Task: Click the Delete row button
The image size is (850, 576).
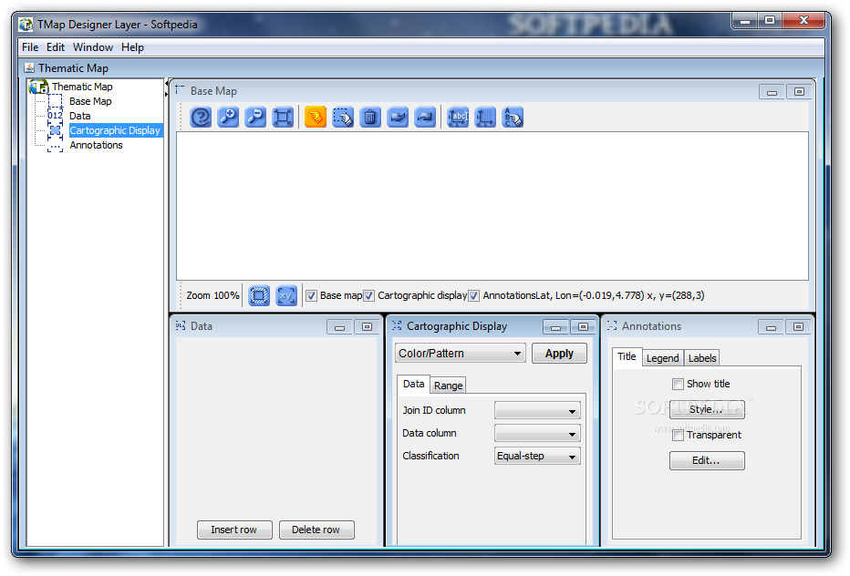Action: pos(316,530)
